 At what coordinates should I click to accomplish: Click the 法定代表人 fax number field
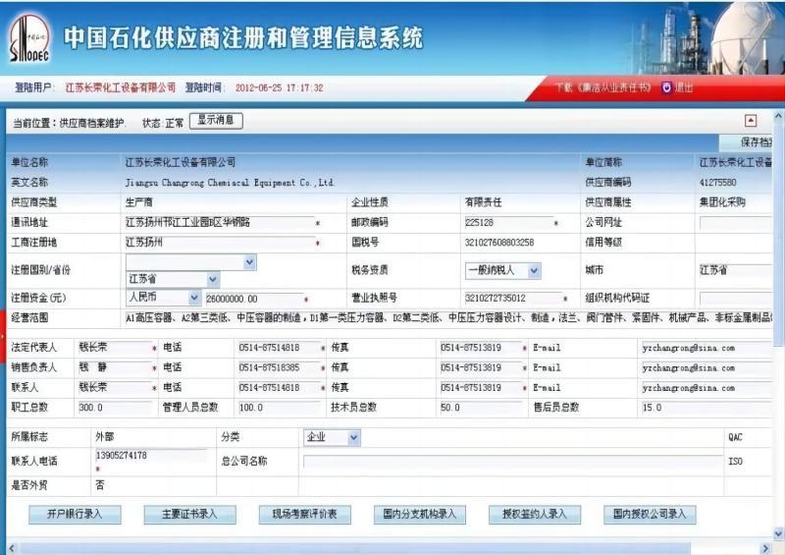coord(481,348)
